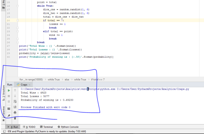Place cursor on 'total = dice_one + dice_two' line
This screenshot has width=204, height=134.
[63, 17]
